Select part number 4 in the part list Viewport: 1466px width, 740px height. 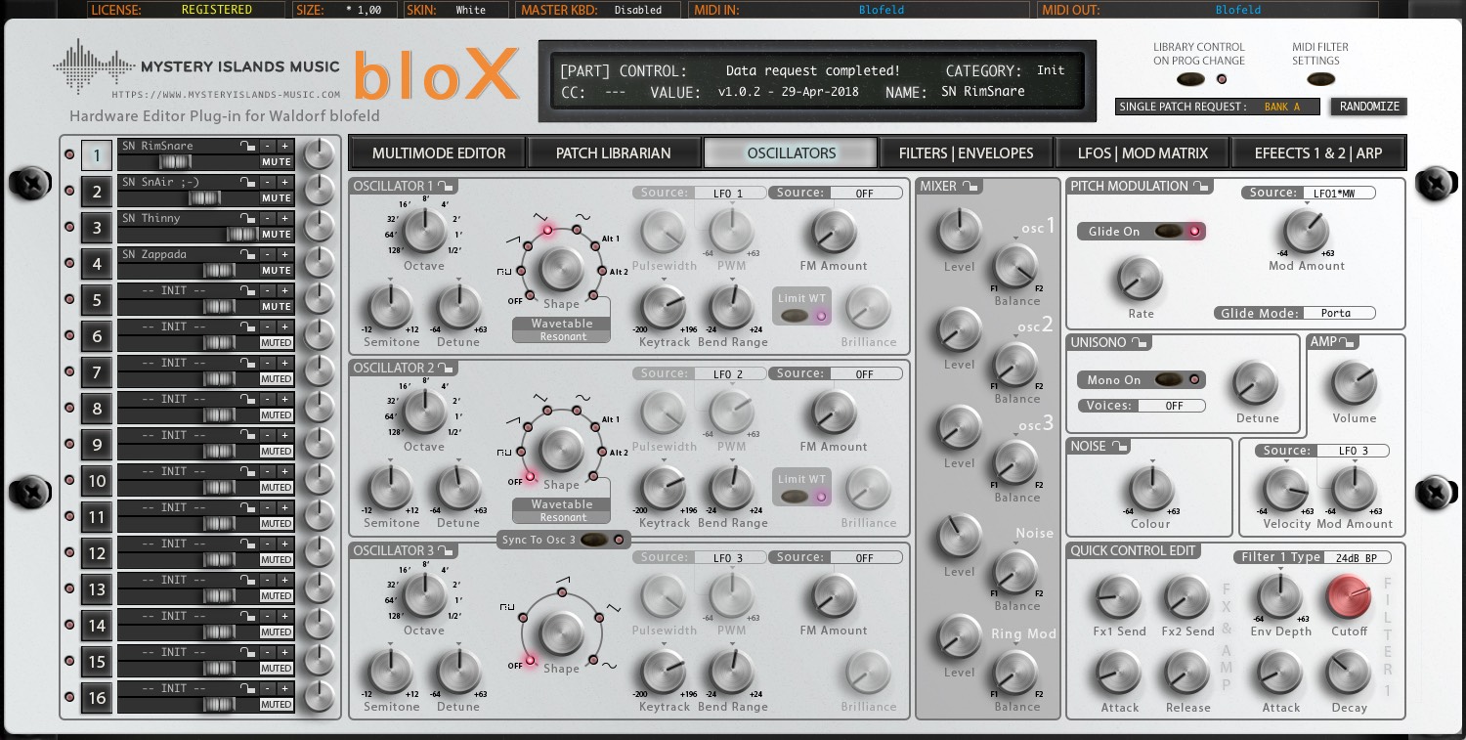[x=97, y=264]
